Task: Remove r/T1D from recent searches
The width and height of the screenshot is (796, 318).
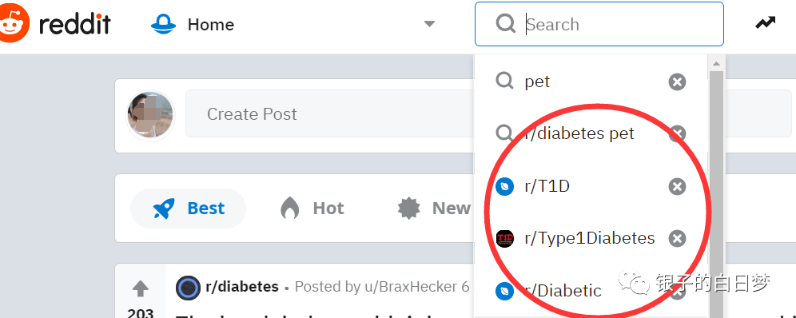Action: tap(677, 187)
